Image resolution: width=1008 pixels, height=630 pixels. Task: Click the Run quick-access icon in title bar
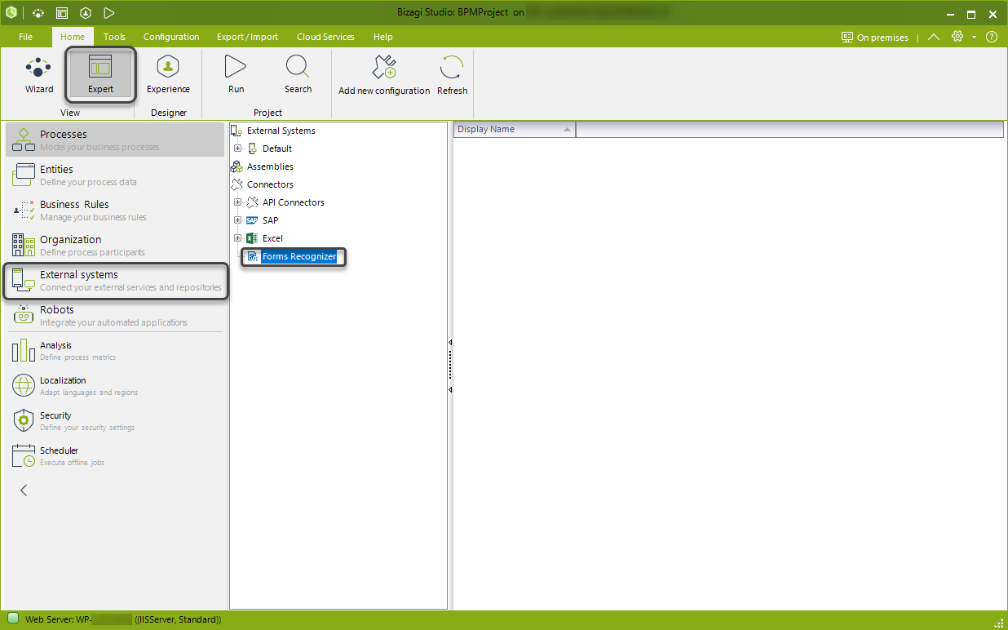click(109, 13)
